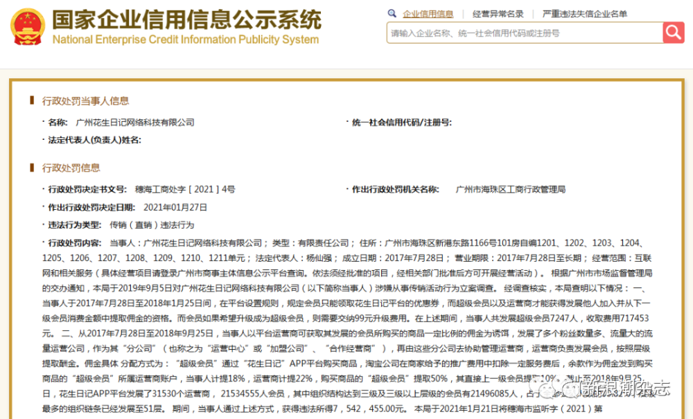
Task: Focus the enterprise name search field
Action: [525, 33]
